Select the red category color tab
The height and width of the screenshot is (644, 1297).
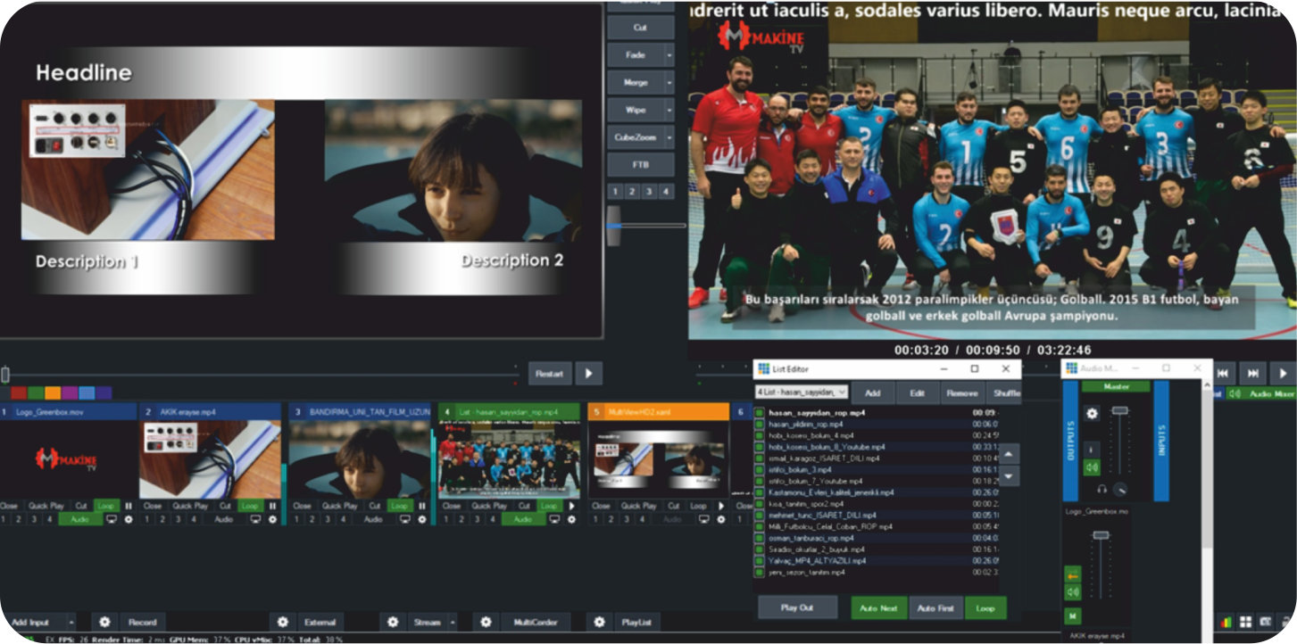coord(19,392)
